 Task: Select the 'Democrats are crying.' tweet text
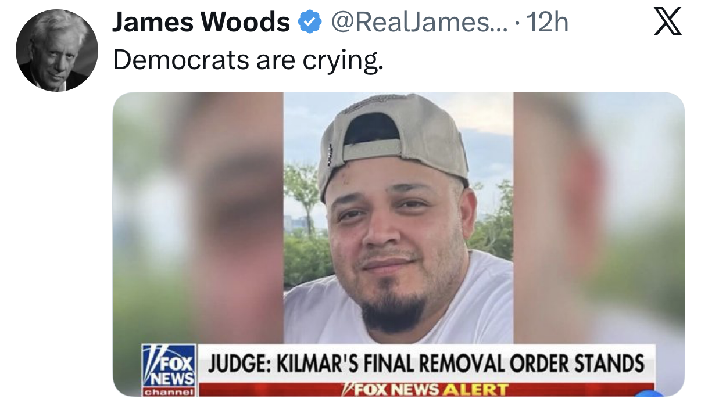click(248, 60)
